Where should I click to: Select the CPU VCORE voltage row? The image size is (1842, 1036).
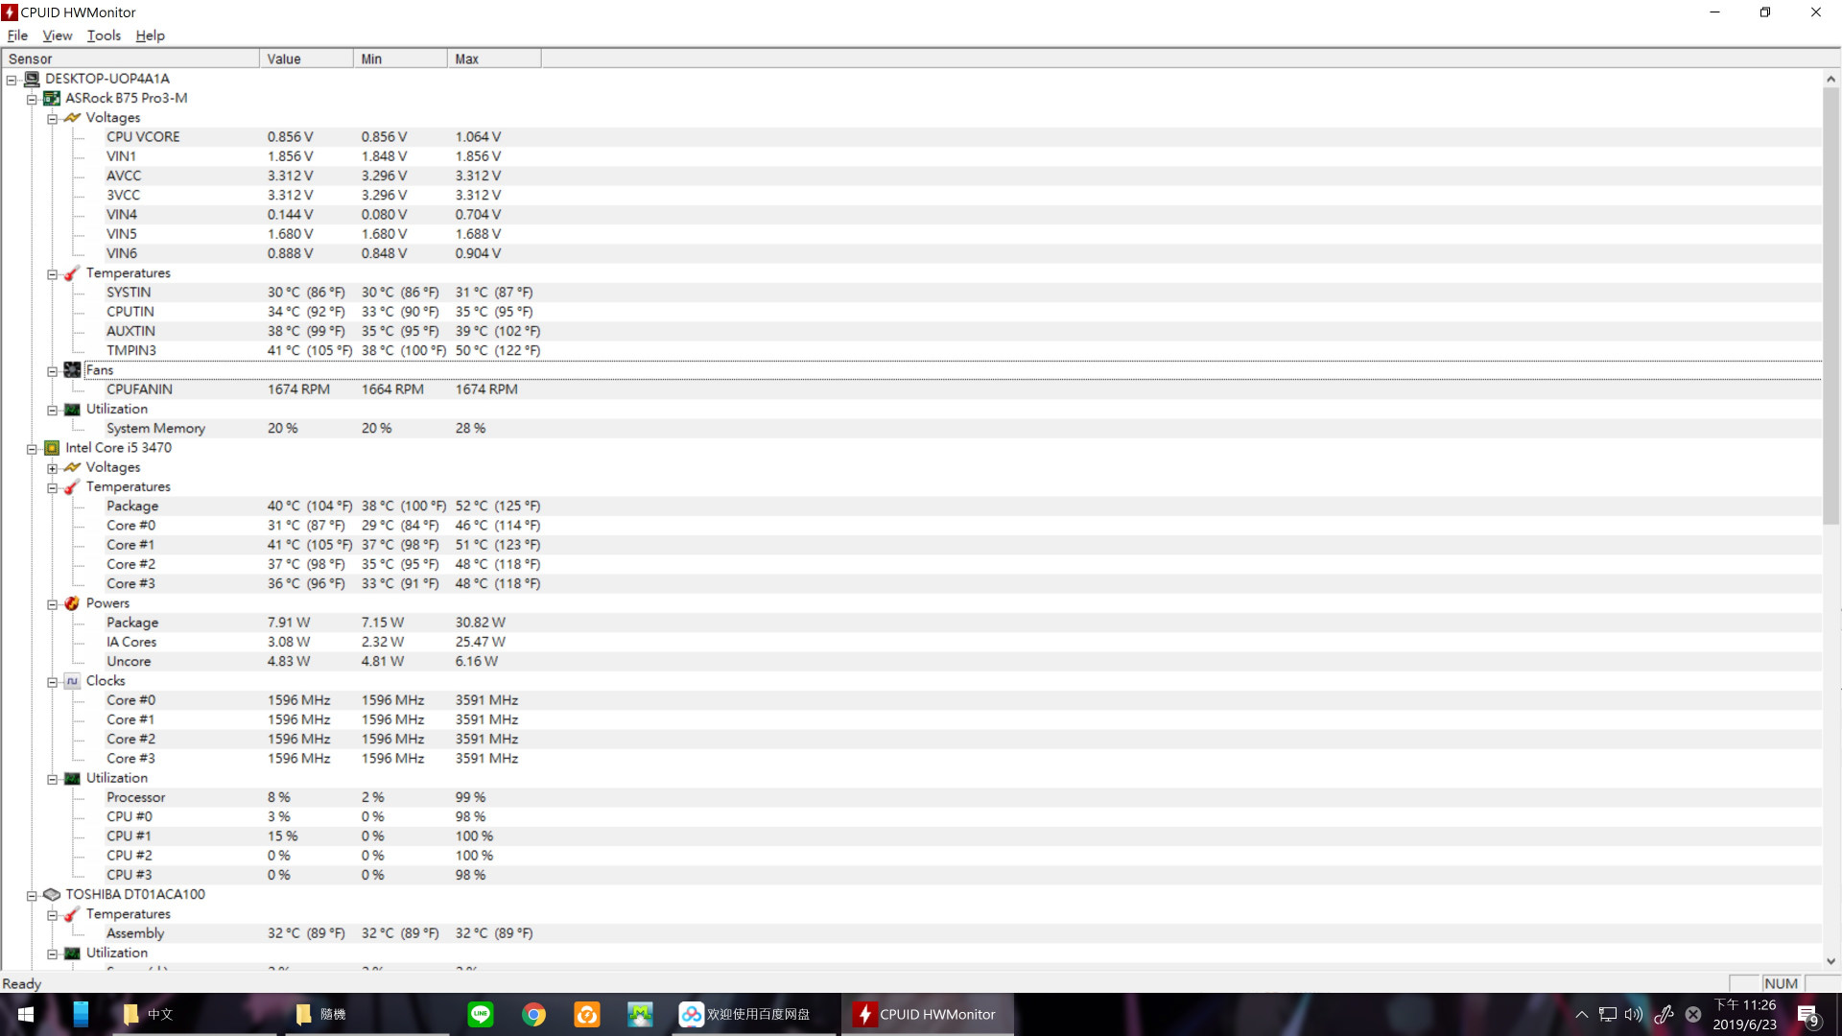click(x=143, y=137)
